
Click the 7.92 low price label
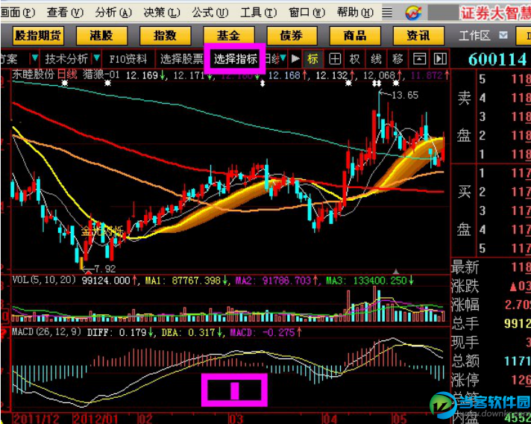tap(105, 269)
